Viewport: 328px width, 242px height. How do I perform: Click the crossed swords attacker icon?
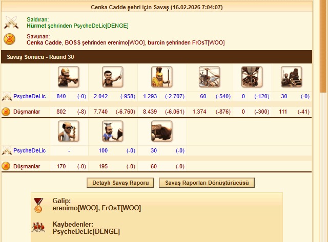(11, 23)
